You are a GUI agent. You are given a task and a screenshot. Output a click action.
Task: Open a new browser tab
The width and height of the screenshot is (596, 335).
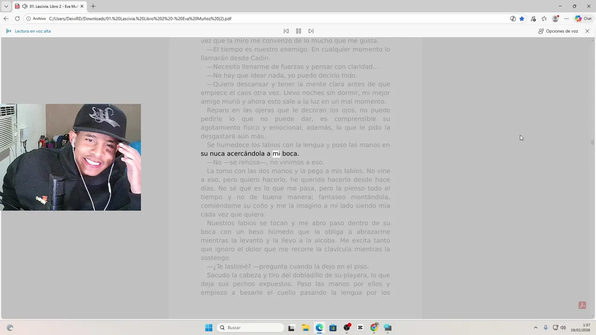93,6
